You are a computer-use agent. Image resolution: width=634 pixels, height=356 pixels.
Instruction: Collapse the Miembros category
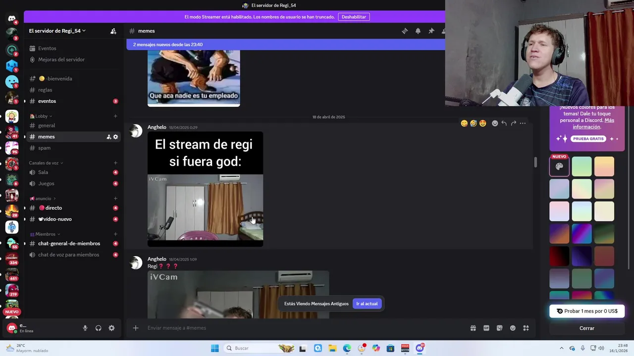click(x=45, y=234)
